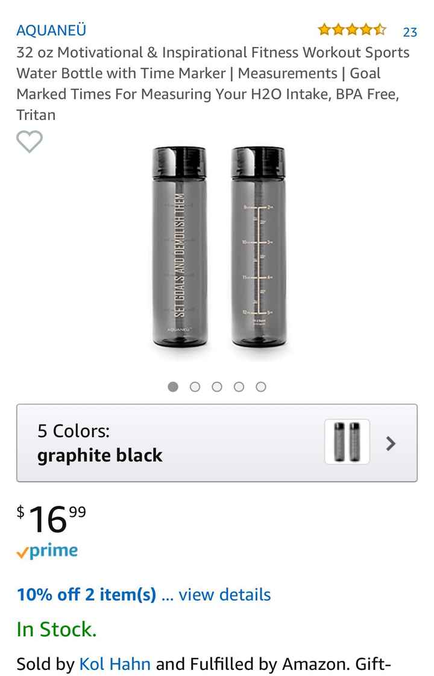Tap the 10% off 2 item(s) promotion
This screenshot has height=676, width=434.
tap(86, 595)
